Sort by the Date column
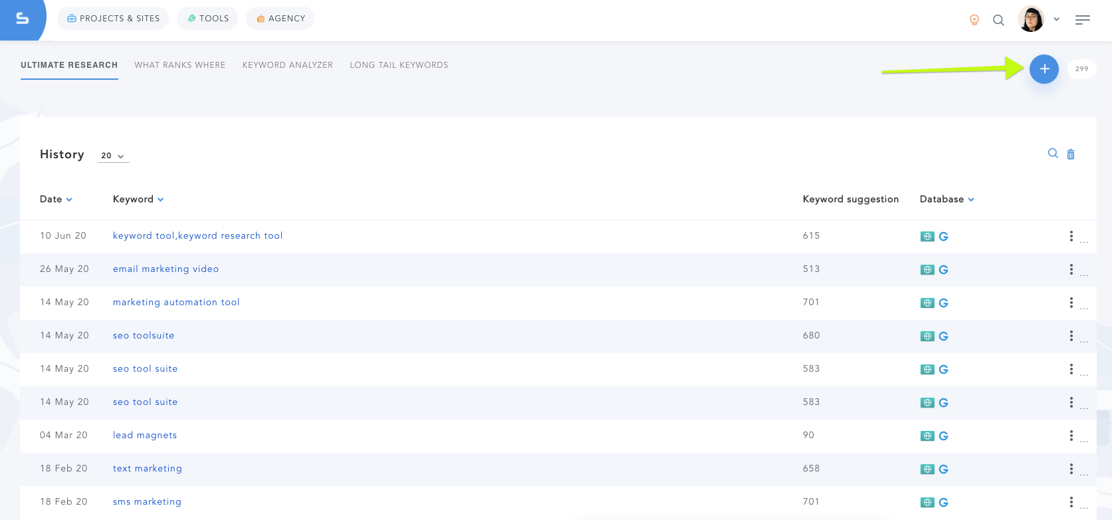 (x=56, y=199)
